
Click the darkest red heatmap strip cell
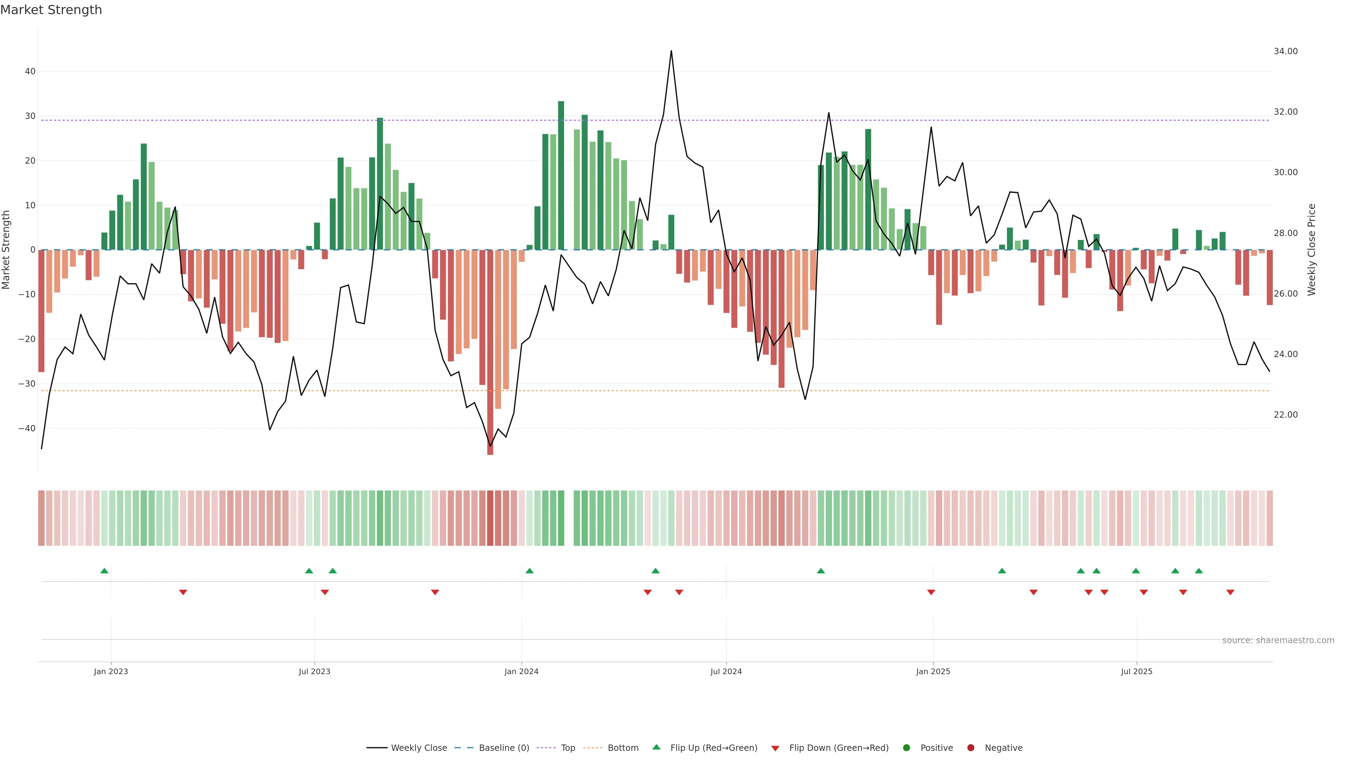click(x=490, y=518)
